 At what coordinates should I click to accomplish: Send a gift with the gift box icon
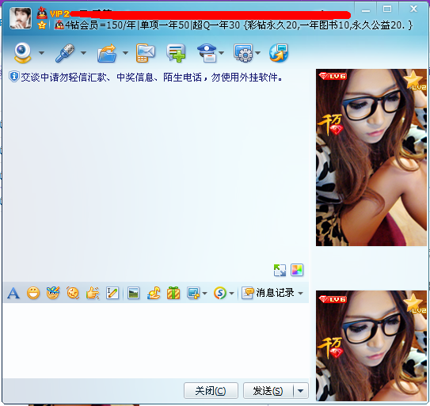click(173, 294)
